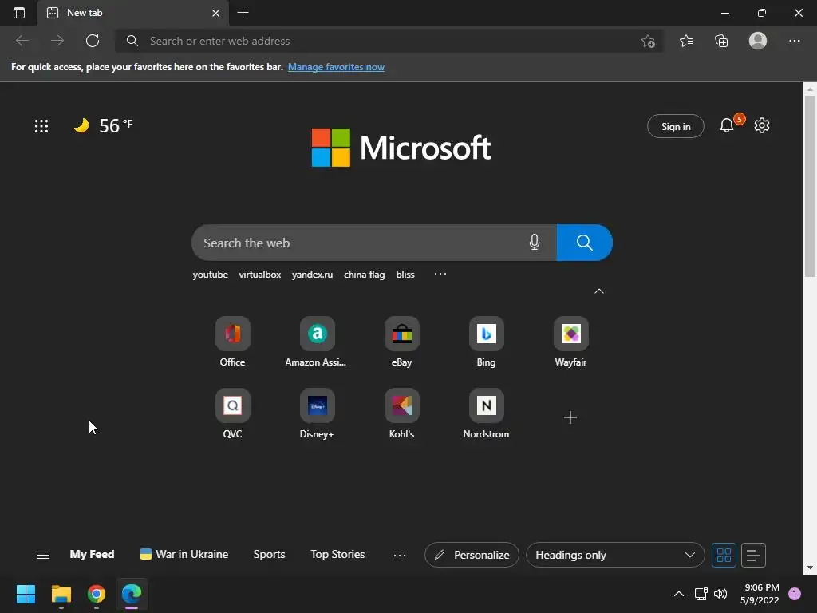Viewport: 817px width, 613px height.
Task: Show more feed categories ellipsis
Action: click(x=400, y=556)
